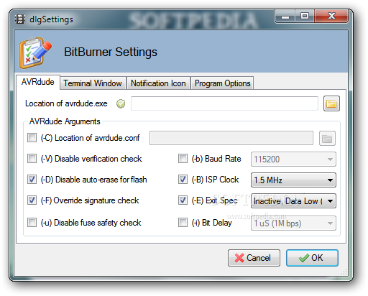Click the dlgSettings title bar icon

pos(20,19)
